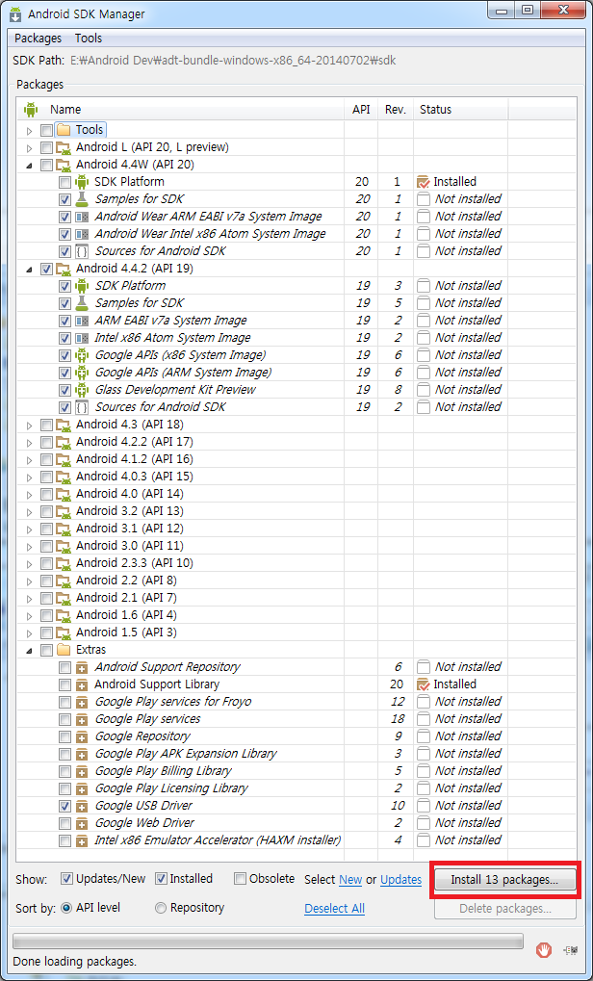Click the Extras folder icon

click(x=64, y=650)
